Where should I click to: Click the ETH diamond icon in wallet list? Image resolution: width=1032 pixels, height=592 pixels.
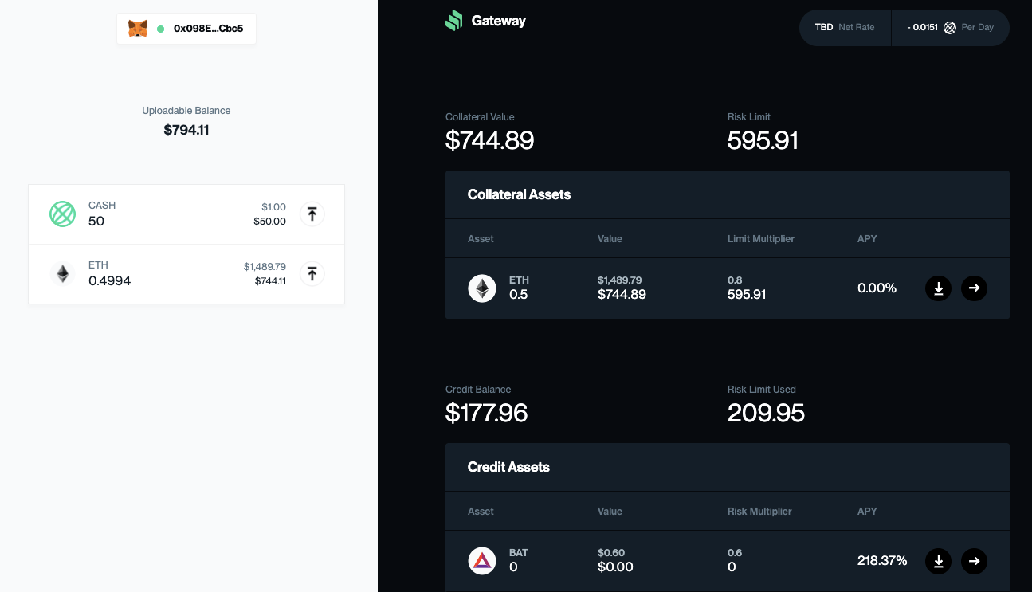(62, 274)
